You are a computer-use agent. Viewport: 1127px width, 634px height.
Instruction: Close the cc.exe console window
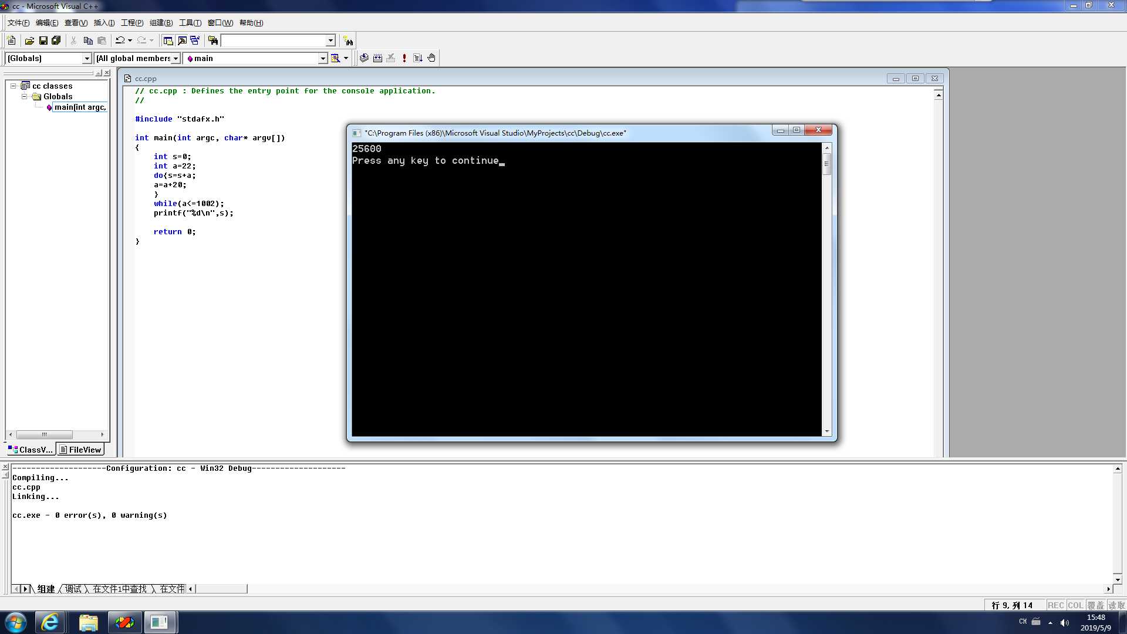point(818,130)
